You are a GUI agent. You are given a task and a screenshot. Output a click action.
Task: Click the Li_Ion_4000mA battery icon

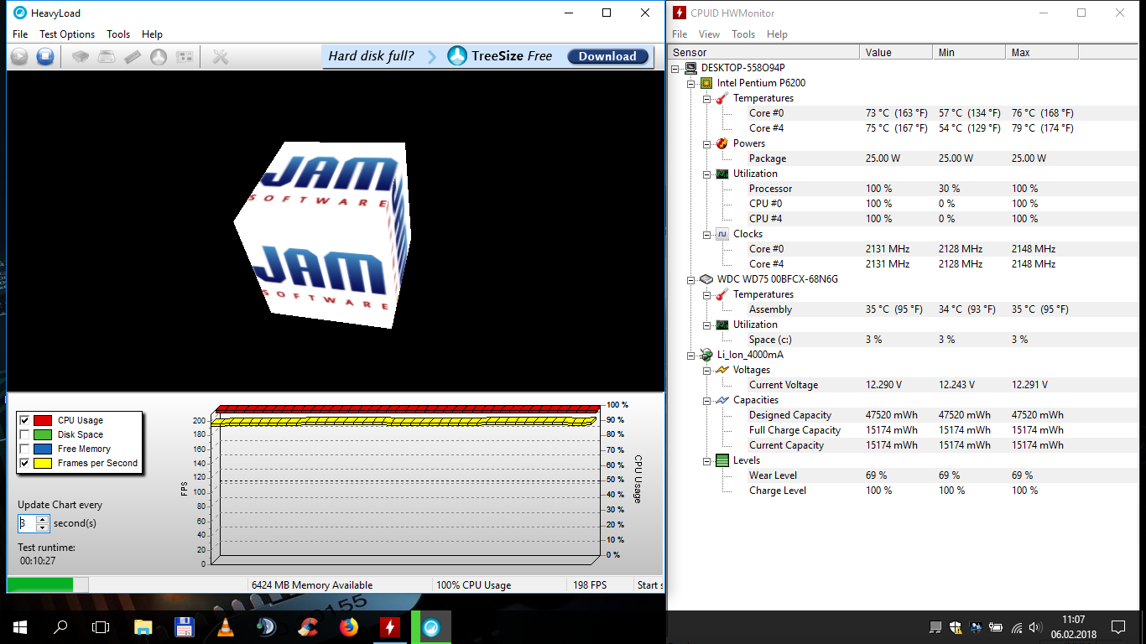706,355
